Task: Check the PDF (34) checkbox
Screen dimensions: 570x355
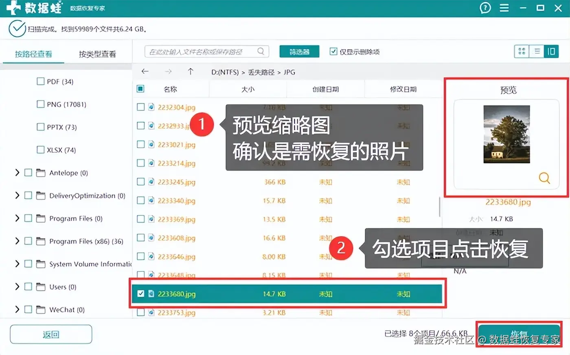Action: 41,81
